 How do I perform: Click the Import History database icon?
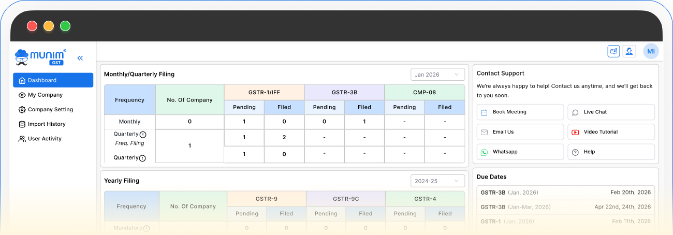22,124
